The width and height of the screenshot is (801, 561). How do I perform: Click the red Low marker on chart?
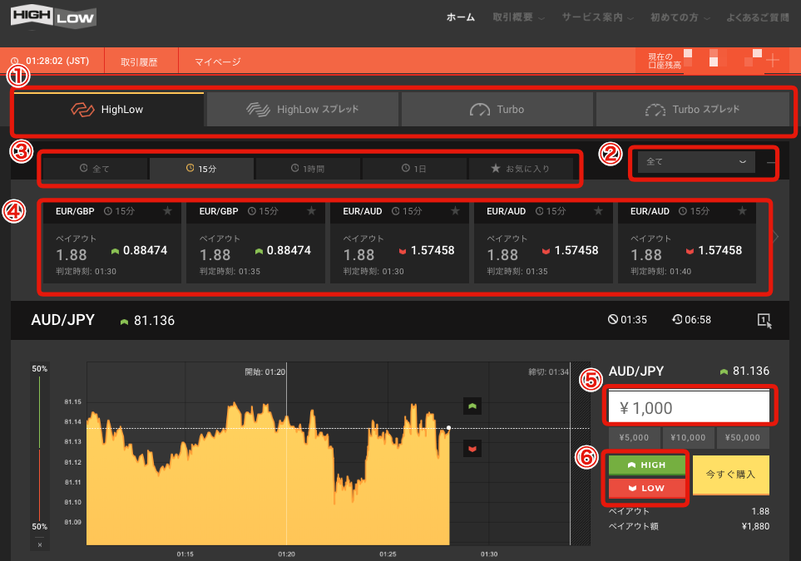tap(472, 449)
